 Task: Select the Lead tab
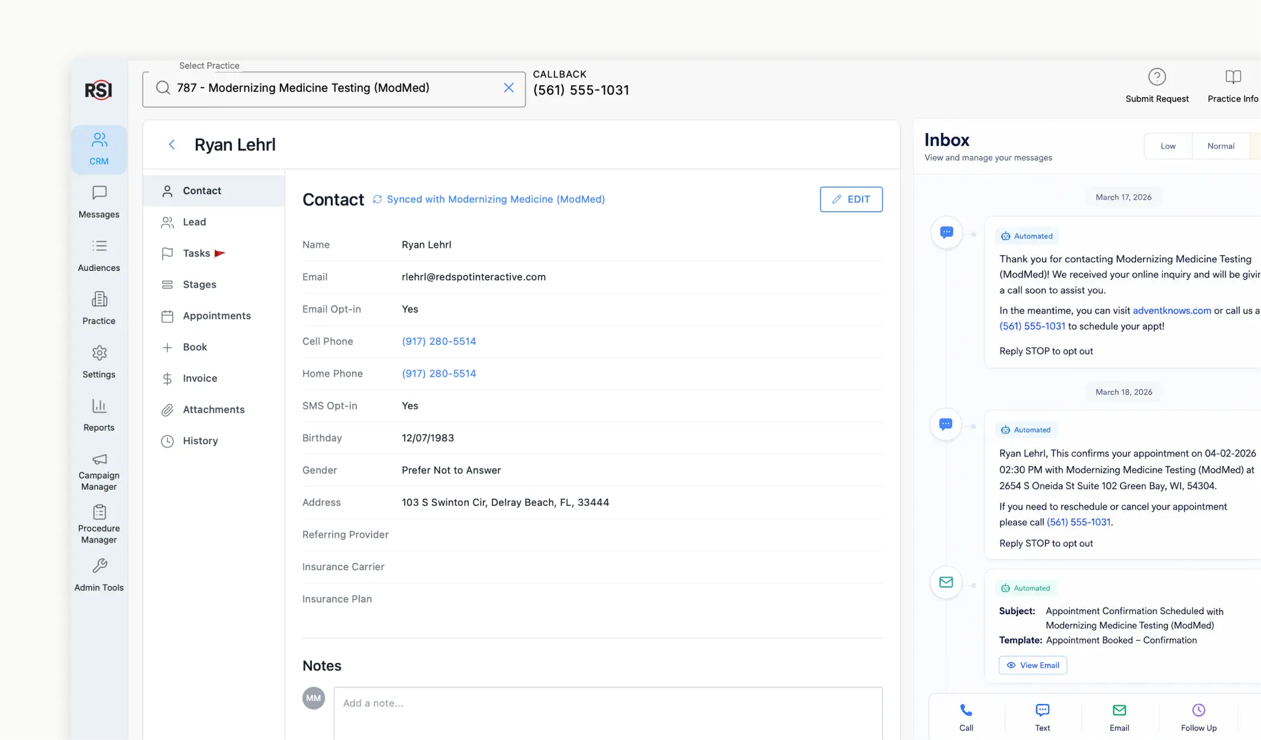[214, 222]
